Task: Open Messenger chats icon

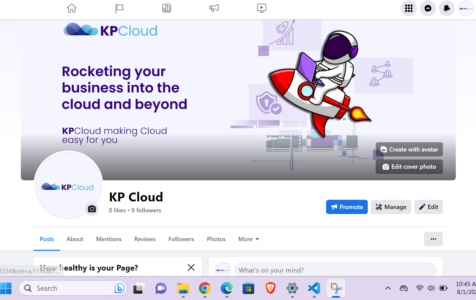Action: click(x=428, y=8)
